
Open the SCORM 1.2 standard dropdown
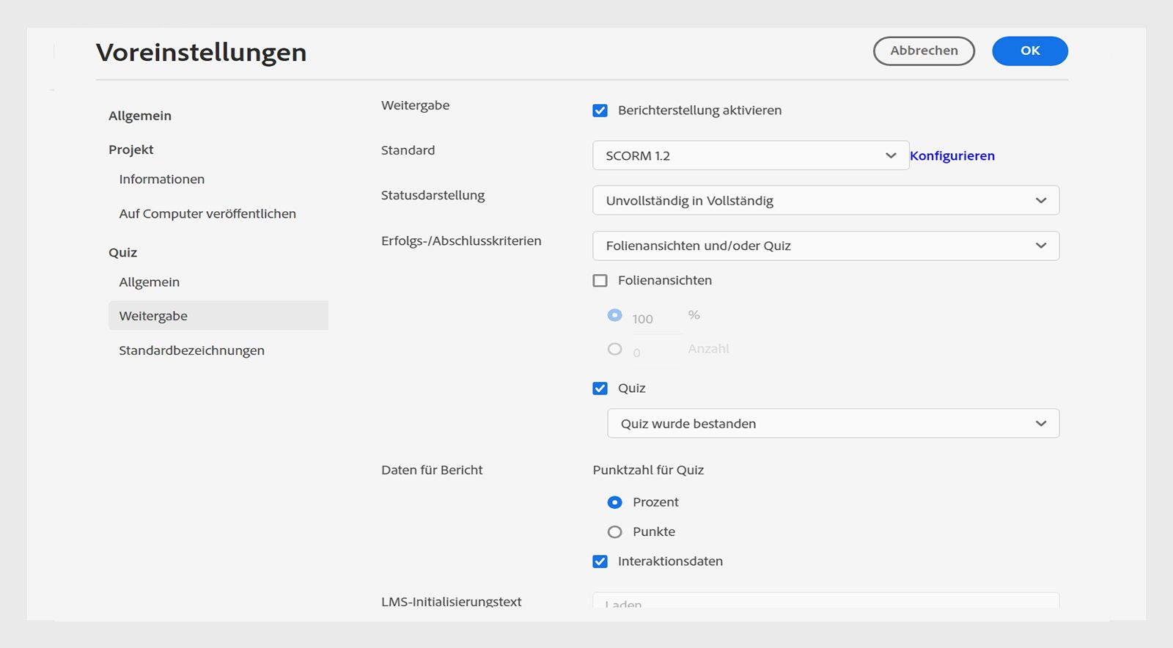point(750,155)
